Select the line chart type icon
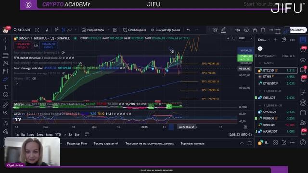The height and width of the screenshot is (173, 308). (69, 30)
